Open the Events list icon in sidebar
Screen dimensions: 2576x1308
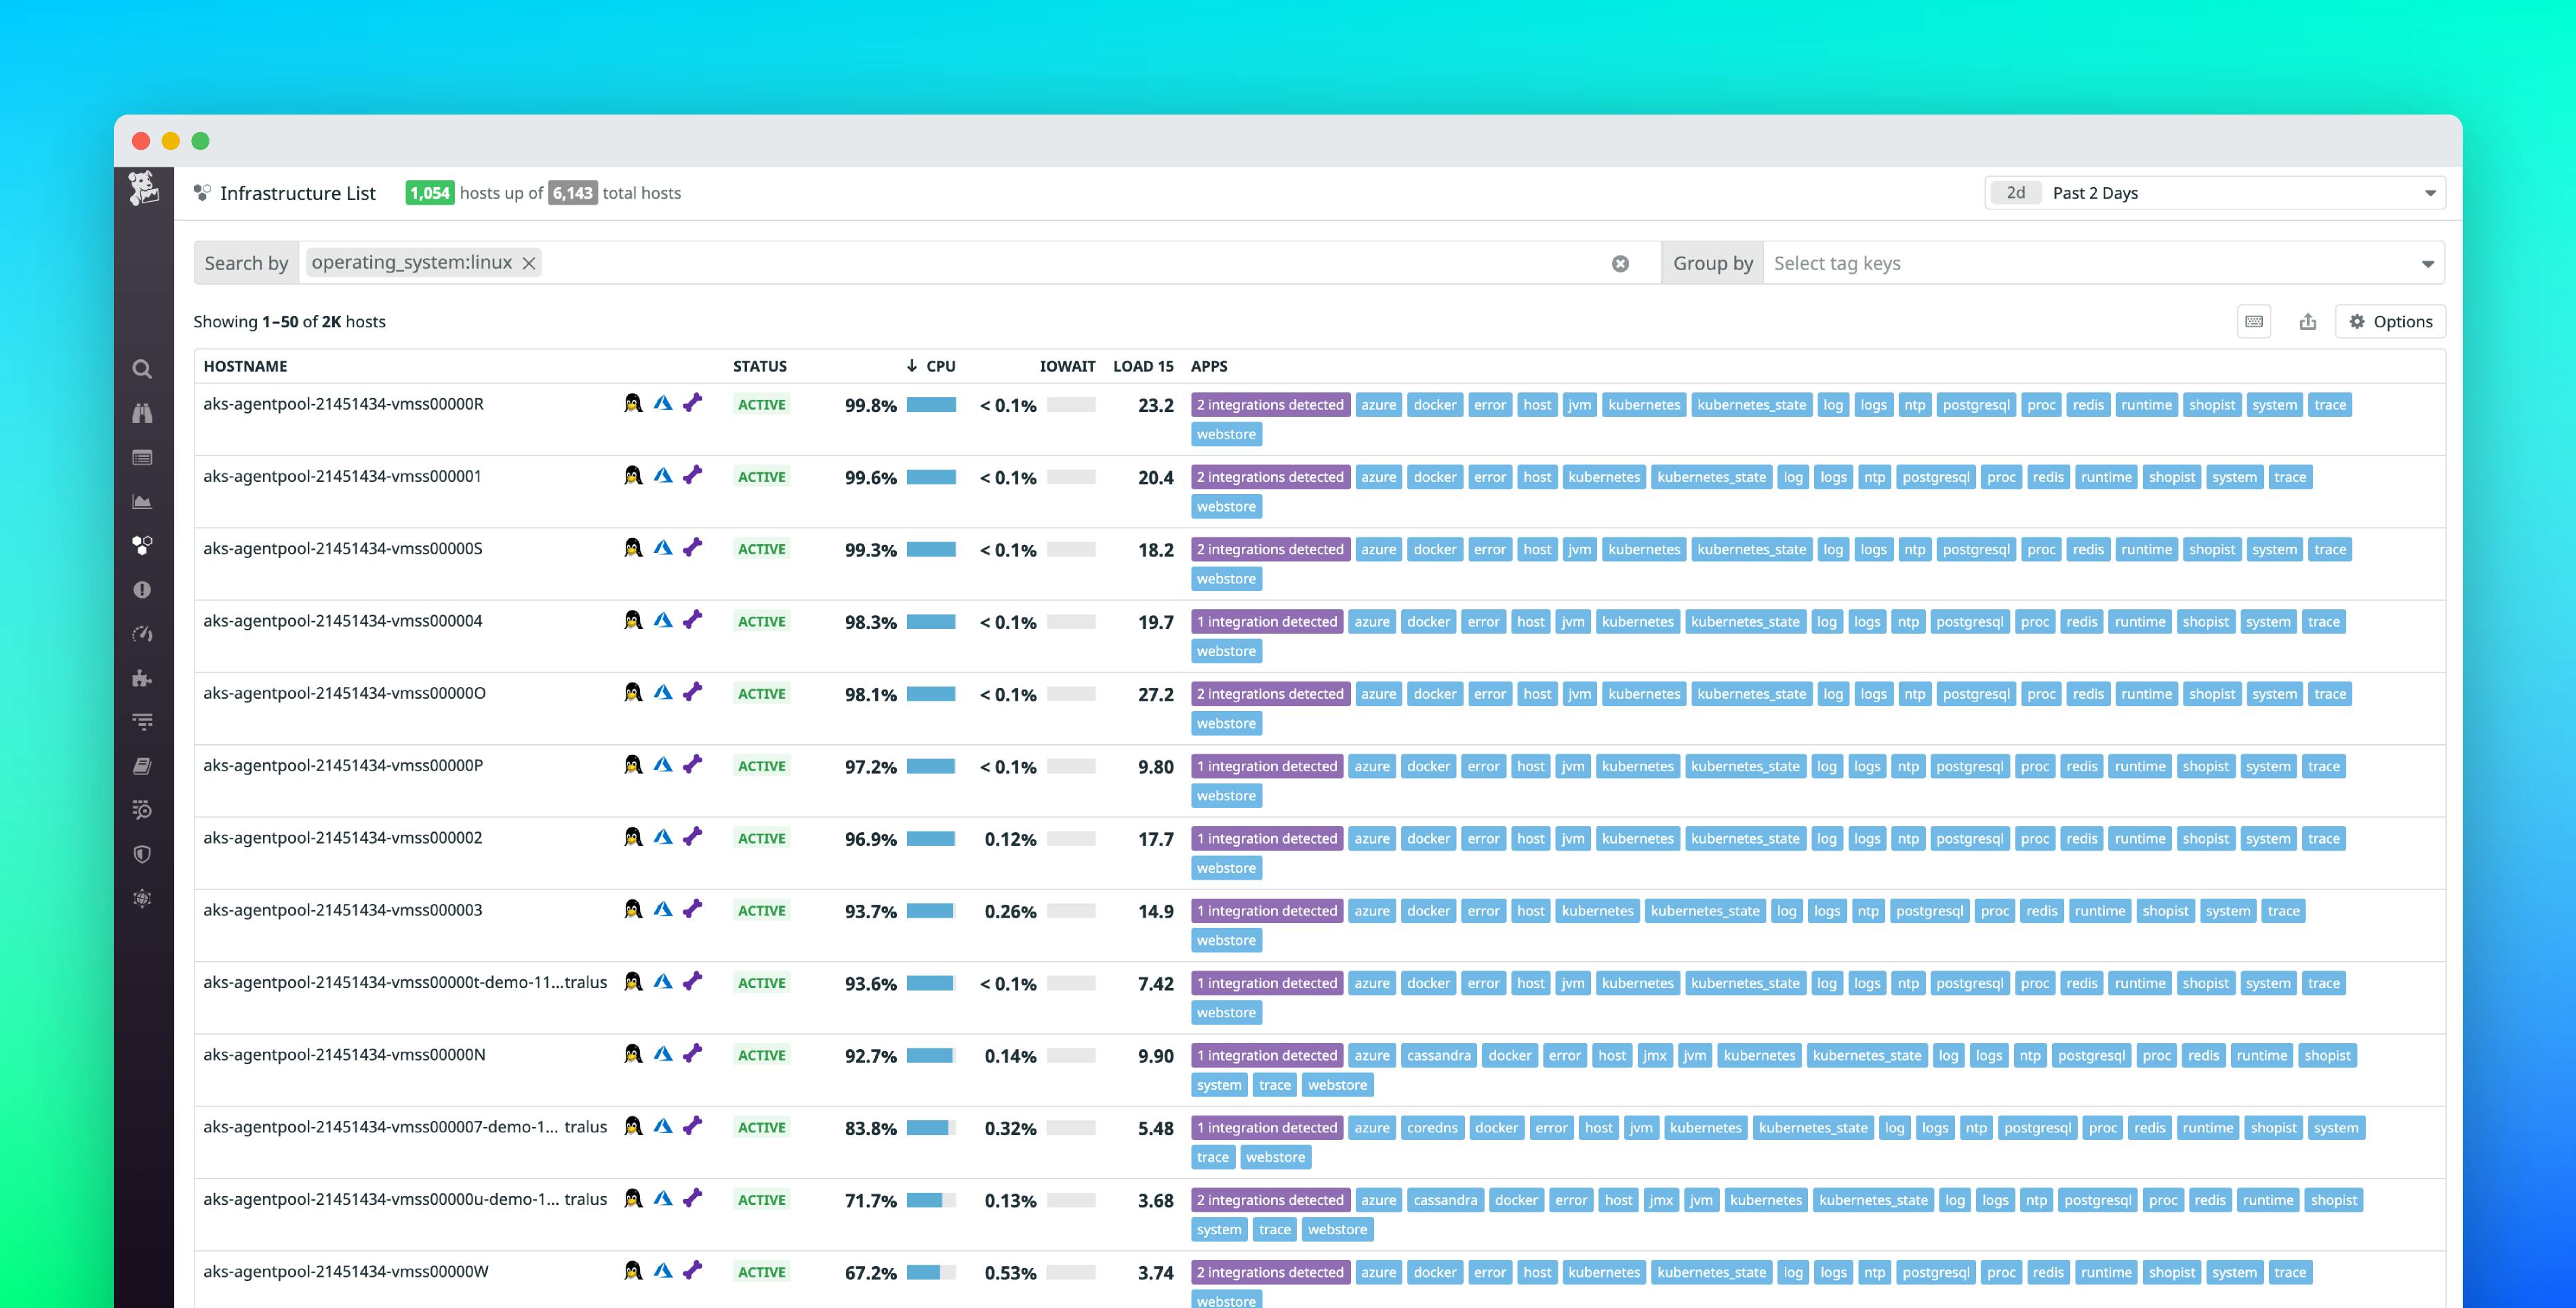point(142,457)
